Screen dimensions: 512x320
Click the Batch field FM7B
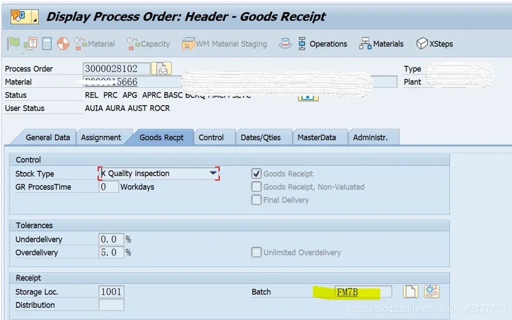pyautogui.click(x=363, y=292)
